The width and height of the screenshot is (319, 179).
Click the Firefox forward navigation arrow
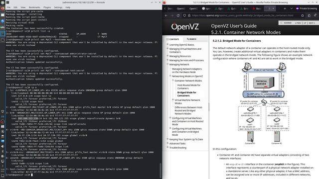tap(172, 15)
